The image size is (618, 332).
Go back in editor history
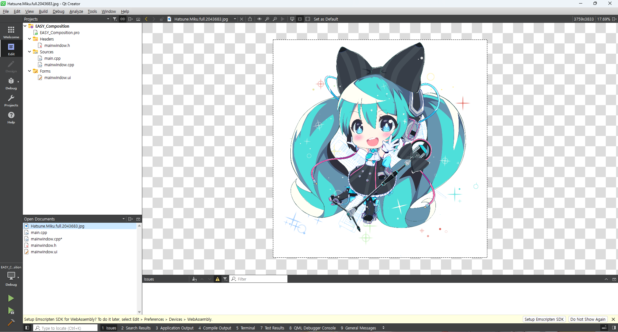[x=146, y=19]
